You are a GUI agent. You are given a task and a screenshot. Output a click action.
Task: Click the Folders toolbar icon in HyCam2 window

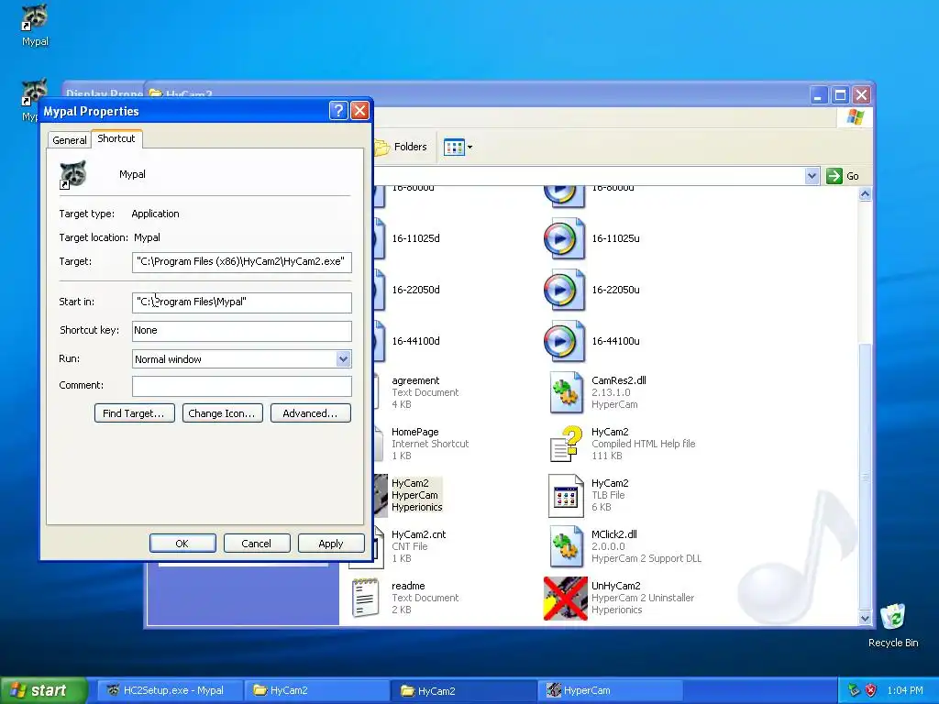pyautogui.click(x=382, y=148)
